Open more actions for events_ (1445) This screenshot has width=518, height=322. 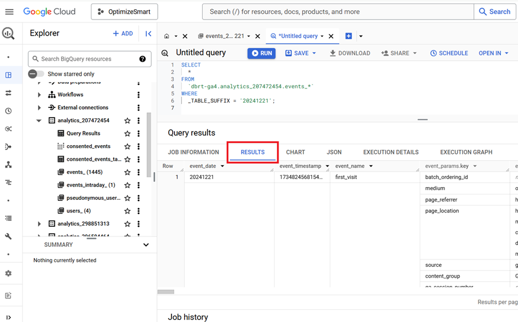pos(139,172)
